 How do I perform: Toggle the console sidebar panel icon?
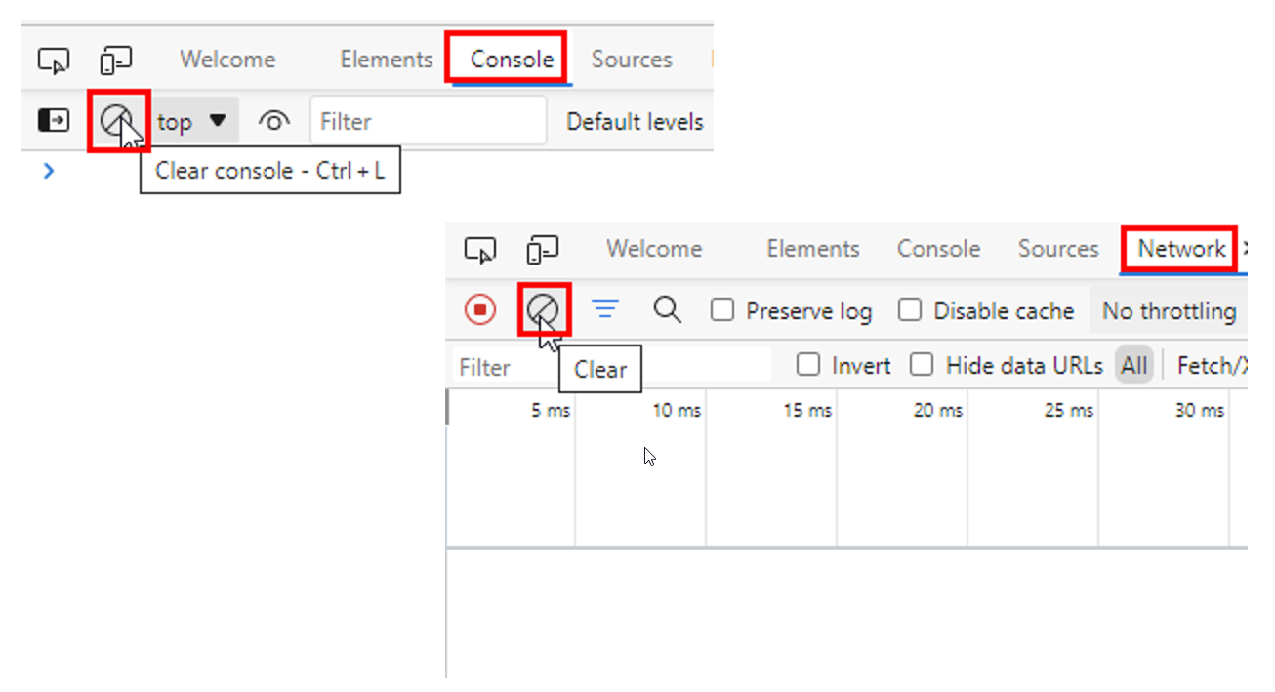(54, 121)
